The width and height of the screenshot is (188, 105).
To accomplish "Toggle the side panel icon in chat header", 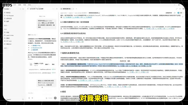I will [x=57, y=9].
